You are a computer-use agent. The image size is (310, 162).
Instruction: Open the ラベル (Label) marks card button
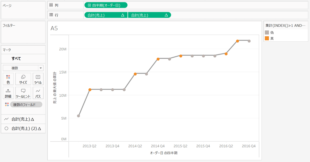38,79
